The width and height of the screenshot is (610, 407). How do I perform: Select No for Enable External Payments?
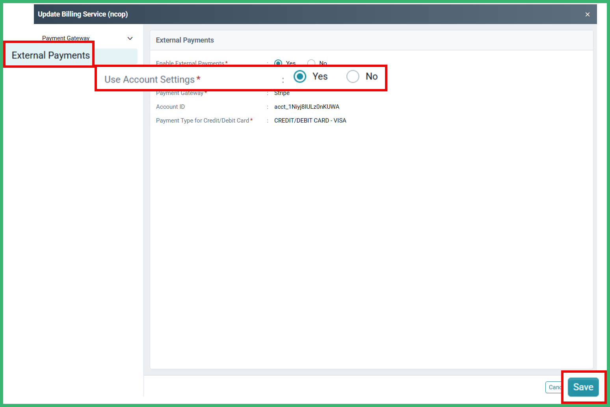pyautogui.click(x=311, y=63)
